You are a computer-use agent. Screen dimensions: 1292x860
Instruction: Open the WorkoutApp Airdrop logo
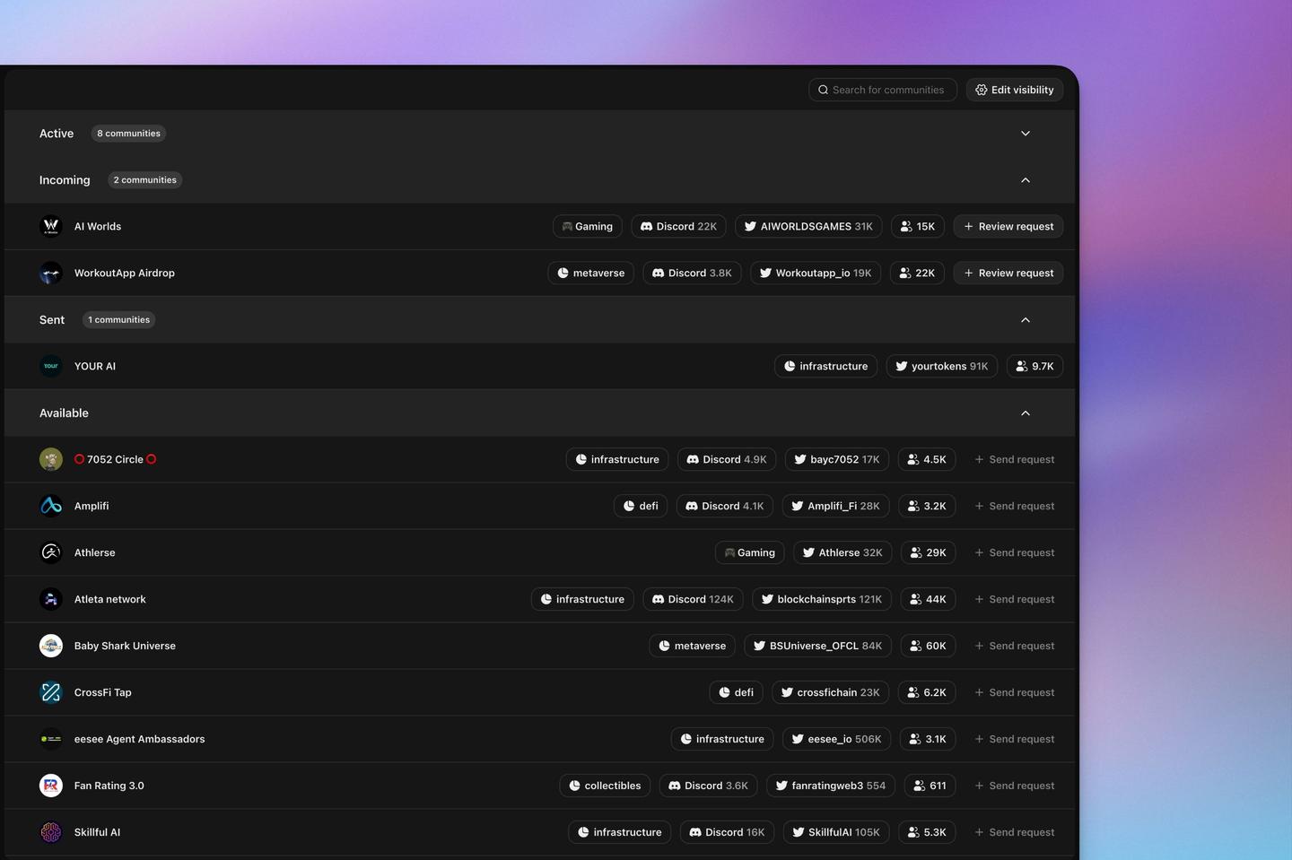coord(51,273)
